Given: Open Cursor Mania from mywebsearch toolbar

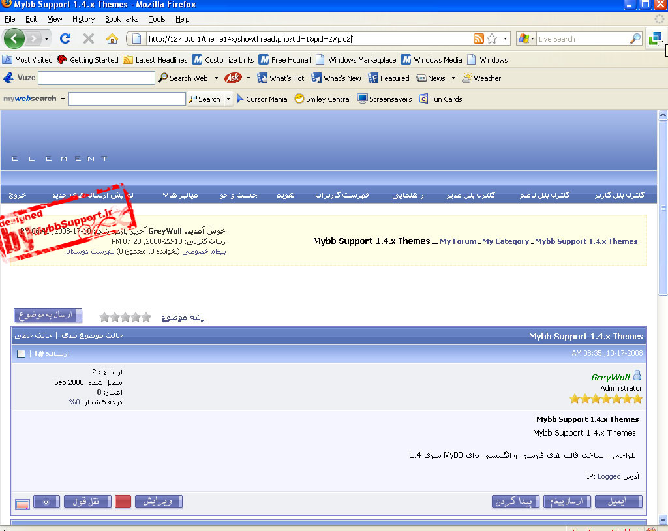Looking at the screenshot, I should [x=262, y=99].
